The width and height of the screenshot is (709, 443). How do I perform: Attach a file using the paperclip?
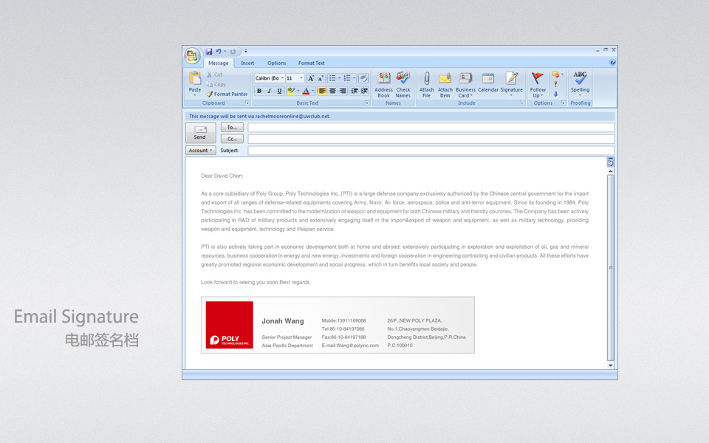pos(426,84)
